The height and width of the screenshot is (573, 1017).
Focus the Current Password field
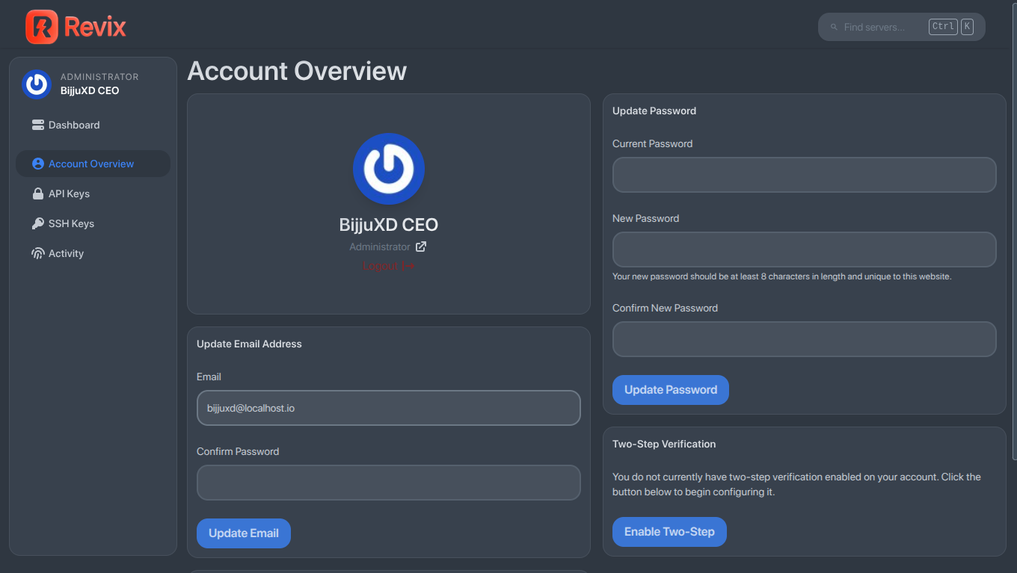point(805,175)
